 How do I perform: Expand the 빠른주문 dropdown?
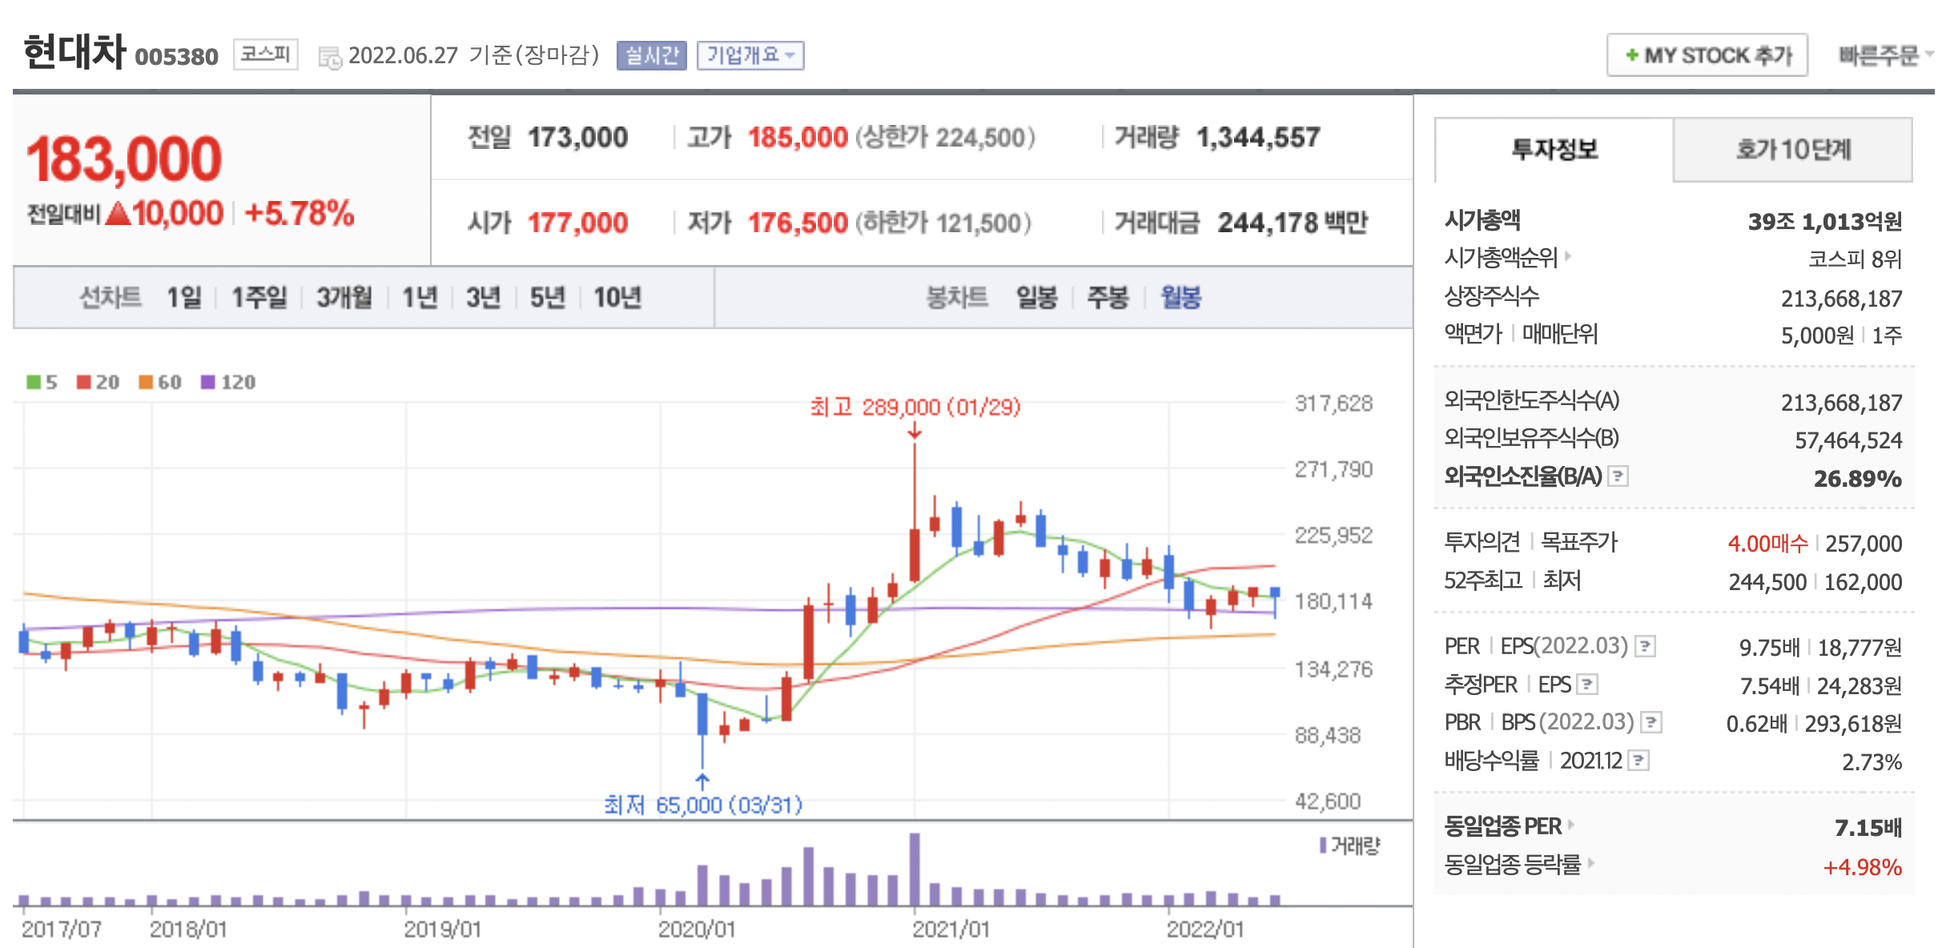(x=1885, y=55)
